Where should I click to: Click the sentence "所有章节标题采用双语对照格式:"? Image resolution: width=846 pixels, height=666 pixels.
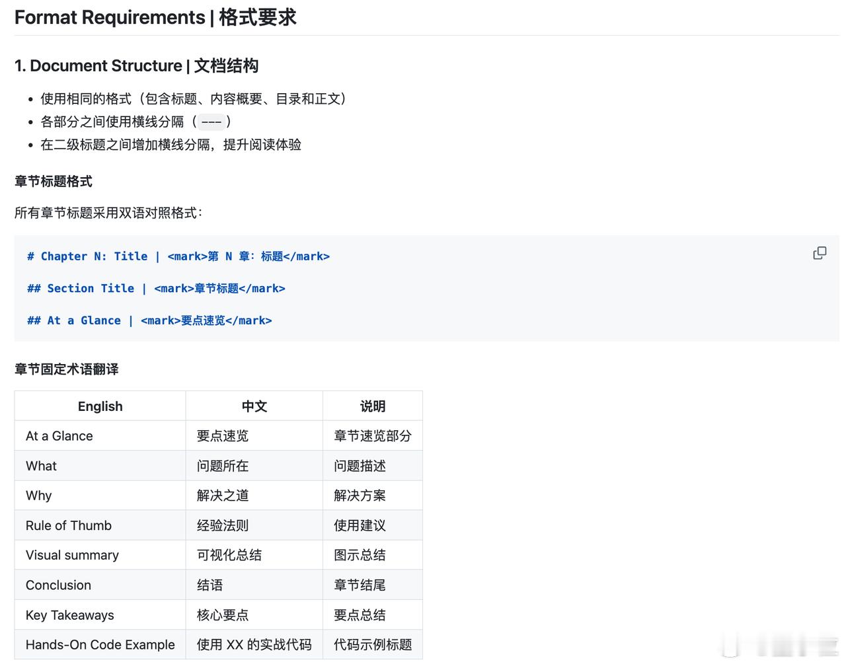point(108,213)
